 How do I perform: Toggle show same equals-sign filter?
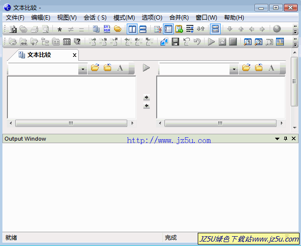pos(81,29)
